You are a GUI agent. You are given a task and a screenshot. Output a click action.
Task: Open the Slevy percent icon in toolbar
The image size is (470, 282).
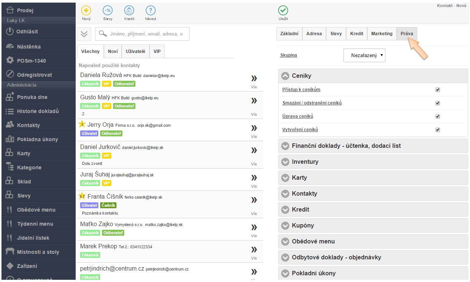[x=108, y=11]
